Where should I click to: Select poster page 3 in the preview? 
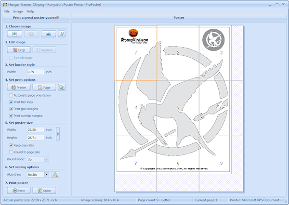click(221, 52)
